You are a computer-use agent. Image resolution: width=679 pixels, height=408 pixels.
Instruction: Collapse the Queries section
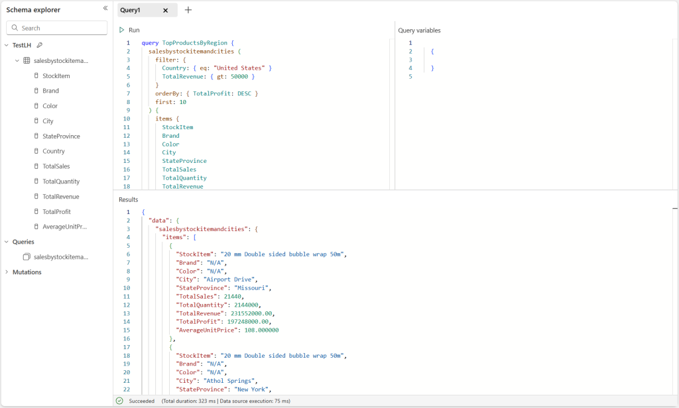pyautogui.click(x=8, y=241)
